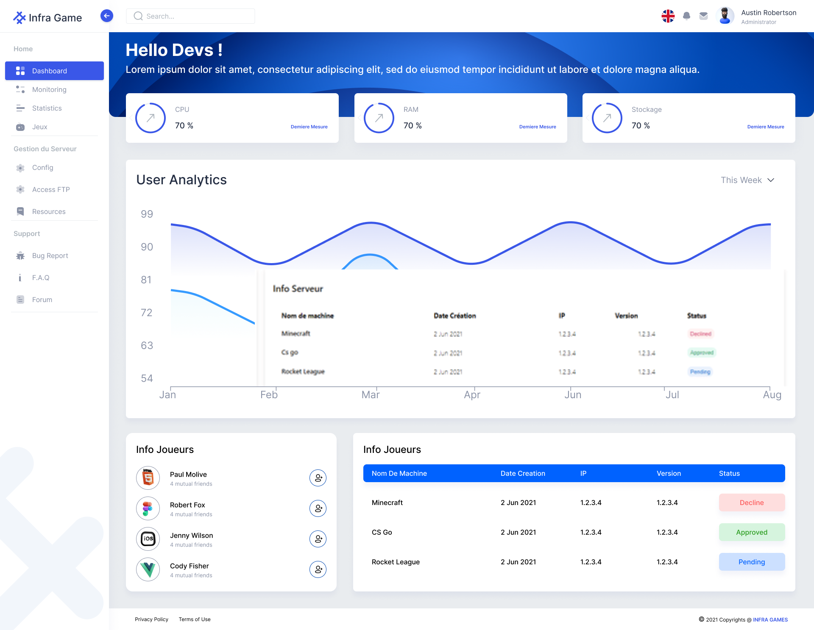
Task: Add Cody Fisher as friend
Action: coord(318,569)
